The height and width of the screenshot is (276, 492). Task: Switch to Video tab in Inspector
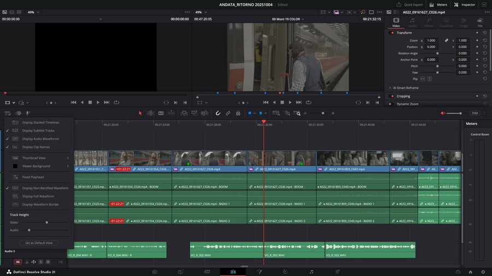396,22
